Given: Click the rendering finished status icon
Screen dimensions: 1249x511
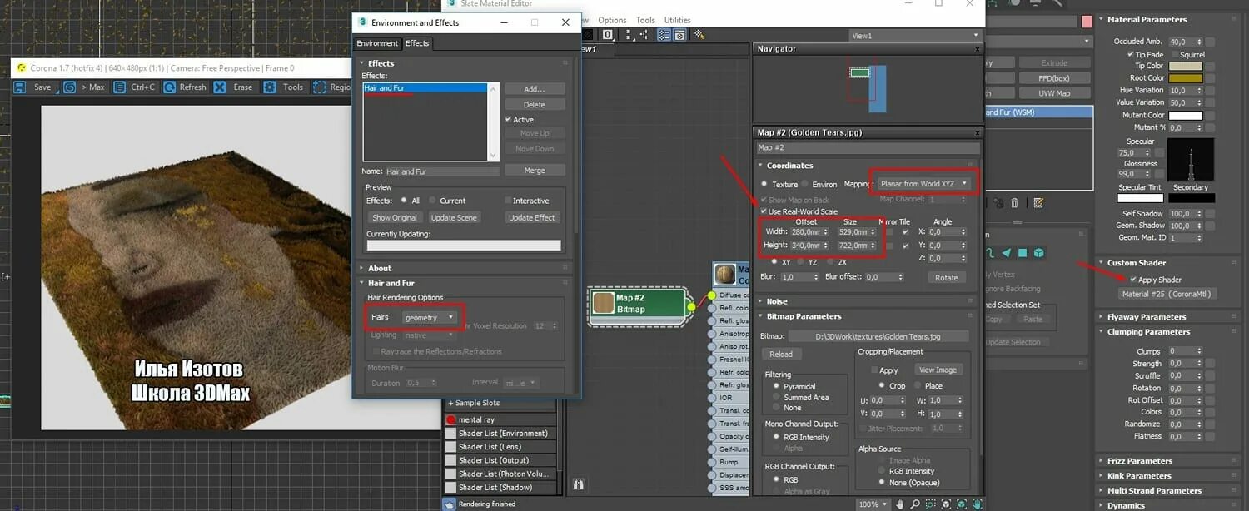Looking at the screenshot, I should pyautogui.click(x=450, y=504).
